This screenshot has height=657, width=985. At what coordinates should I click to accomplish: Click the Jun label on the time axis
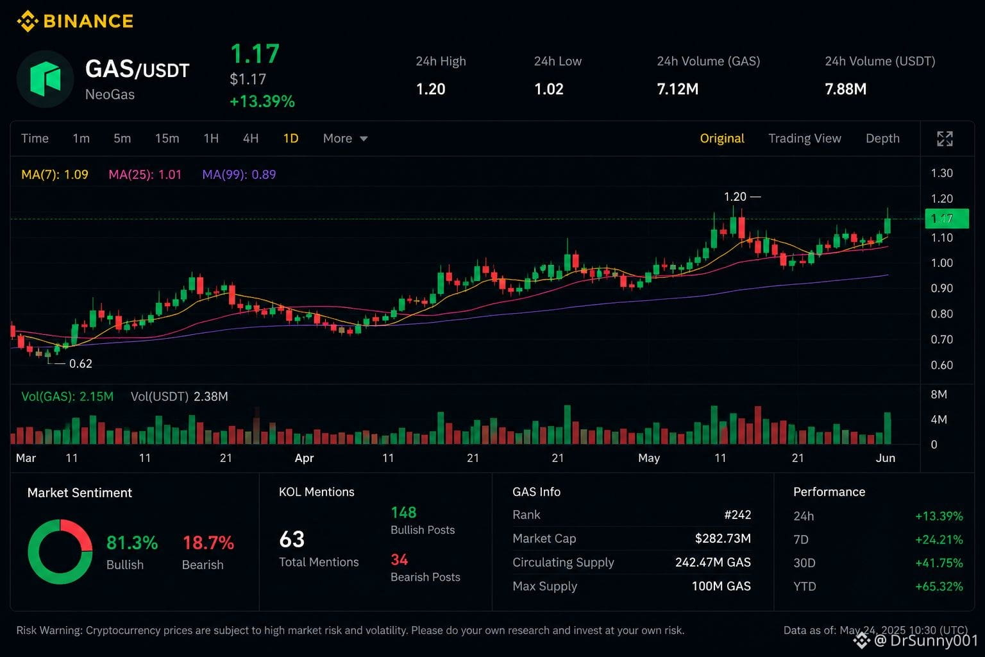coord(886,458)
